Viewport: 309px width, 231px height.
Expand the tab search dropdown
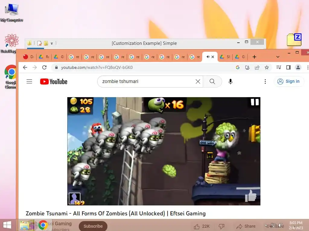[278, 57]
